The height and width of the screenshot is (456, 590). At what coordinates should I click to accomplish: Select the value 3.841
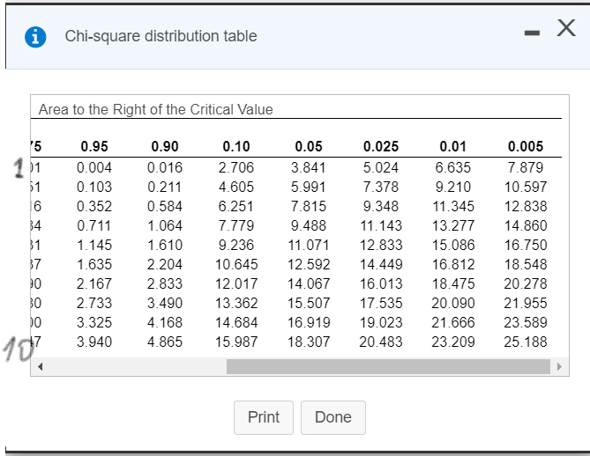[x=309, y=167]
